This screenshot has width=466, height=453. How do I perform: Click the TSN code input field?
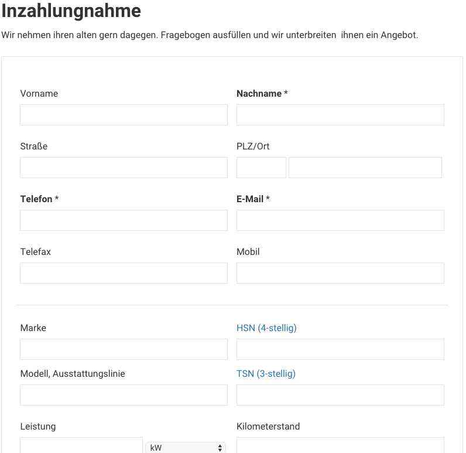coord(340,395)
